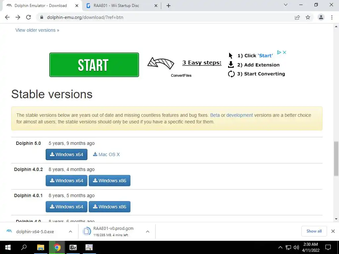The height and width of the screenshot is (254, 339).
Task: Download Dolphin 4.0.1 Windows x64
Action: point(66,207)
